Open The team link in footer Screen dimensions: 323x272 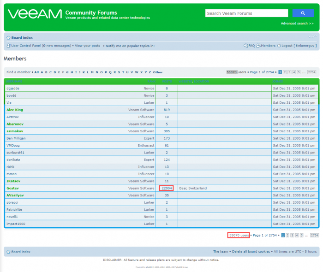(x=221, y=251)
